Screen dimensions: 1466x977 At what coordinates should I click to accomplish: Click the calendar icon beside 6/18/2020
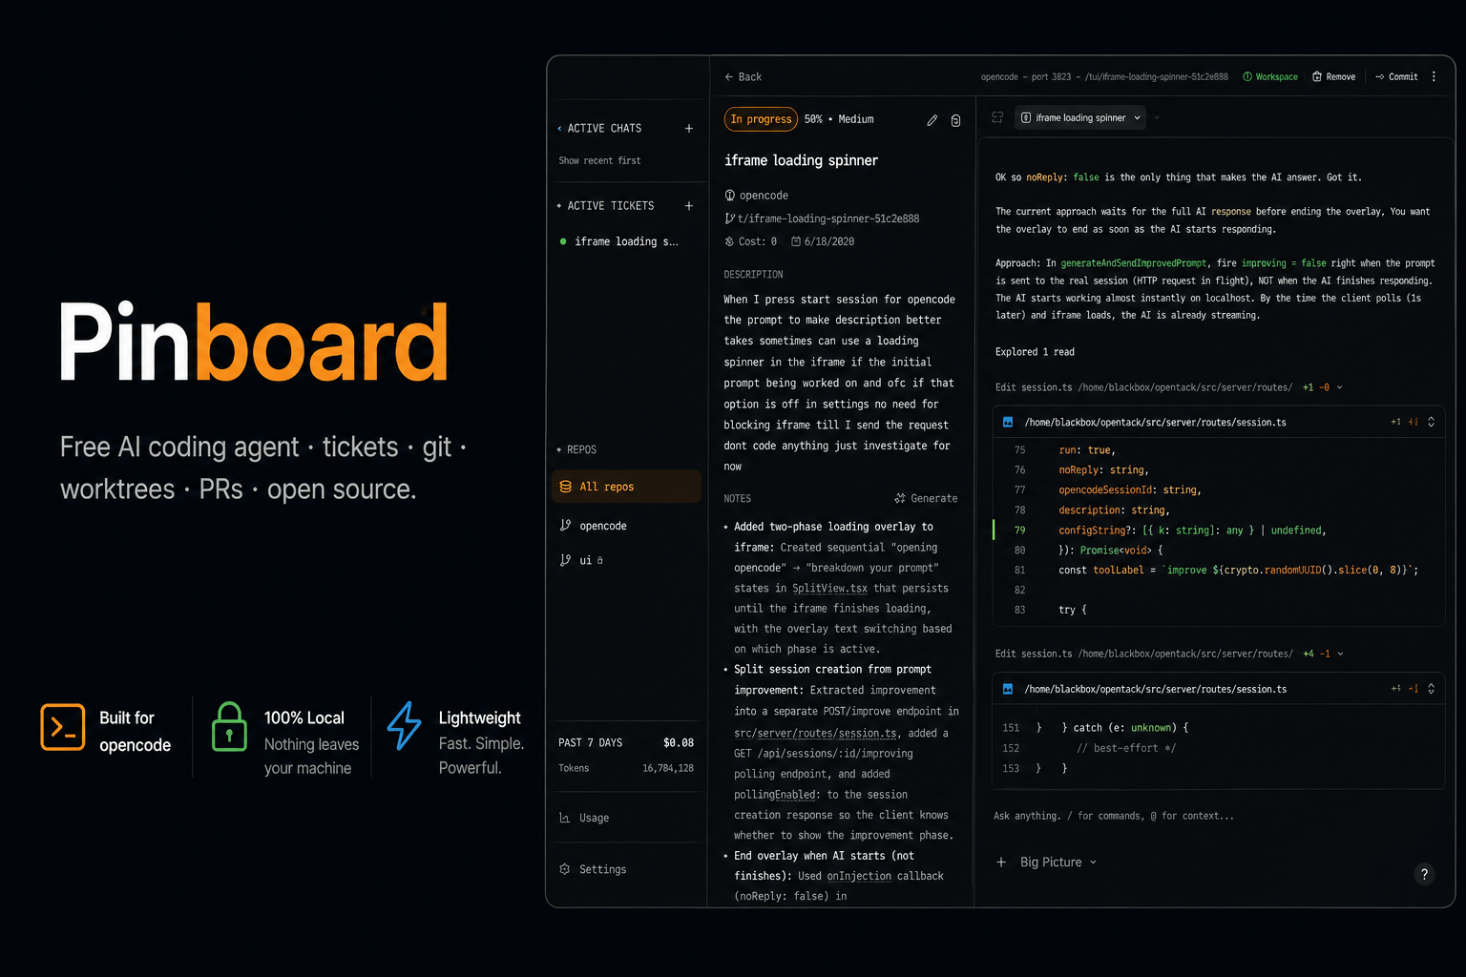(x=796, y=241)
